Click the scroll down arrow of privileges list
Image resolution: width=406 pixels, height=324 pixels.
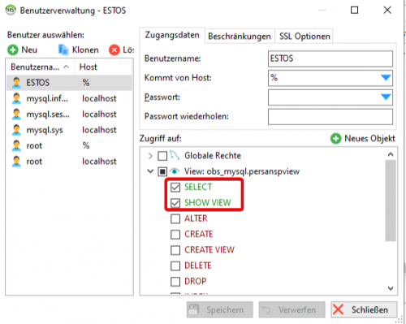tap(391, 288)
